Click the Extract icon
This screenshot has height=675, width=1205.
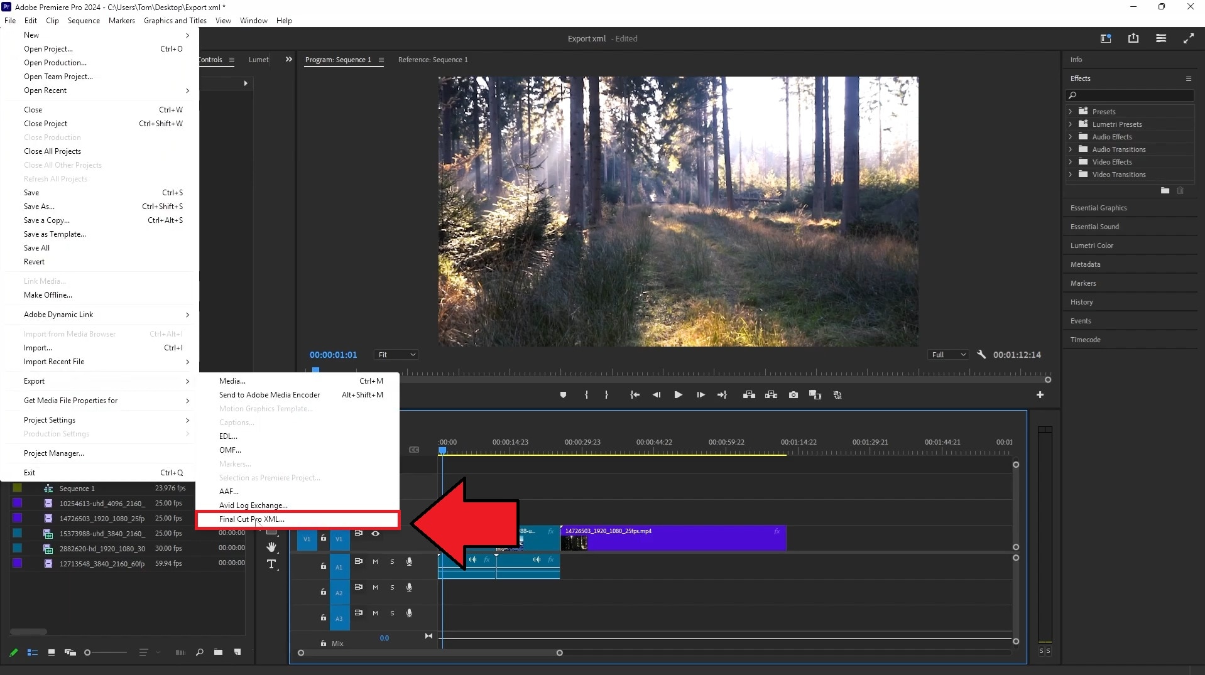(771, 395)
